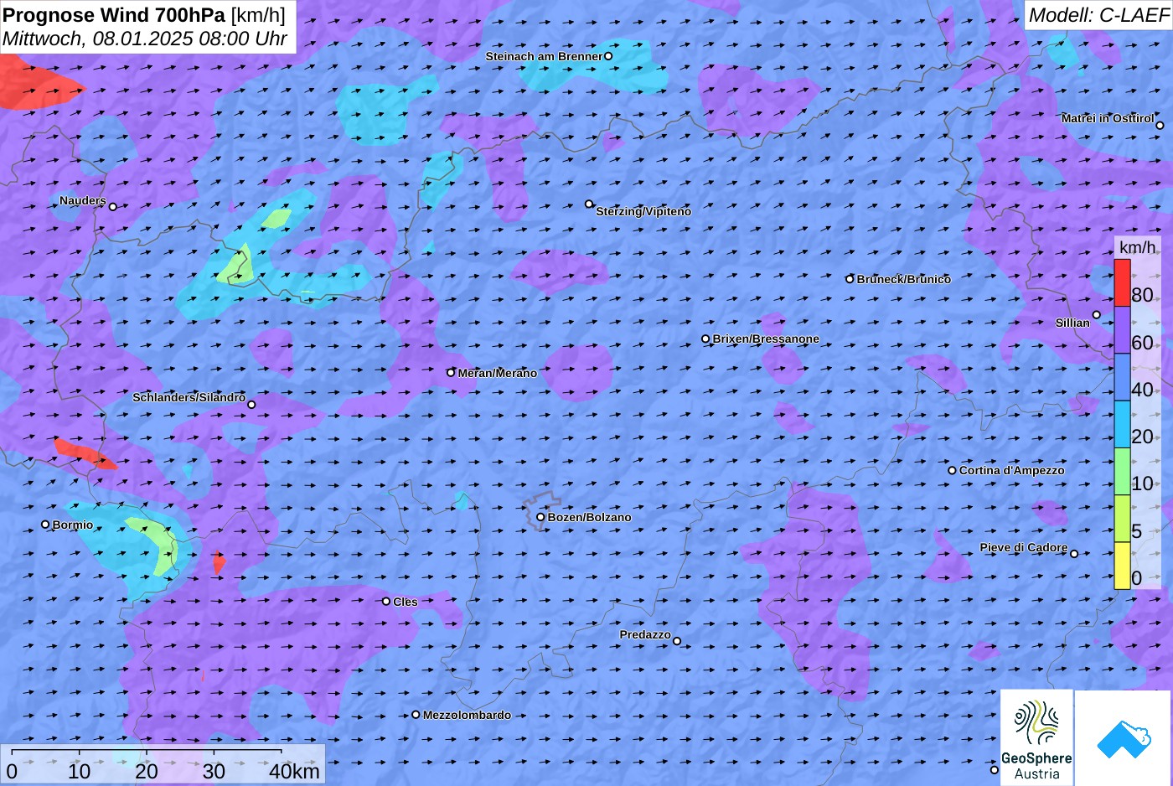Select the Brixen/Bressanone marker
Screen dimensions: 1173x786
click(x=705, y=339)
